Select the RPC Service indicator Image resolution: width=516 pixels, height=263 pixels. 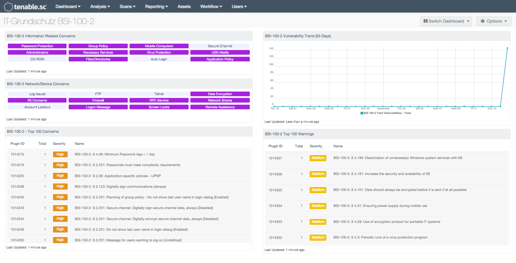(159, 100)
